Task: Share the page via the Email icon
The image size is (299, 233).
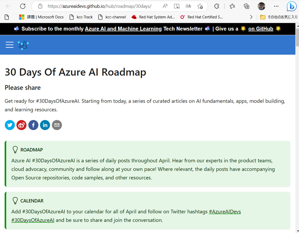Action: pyautogui.click(x=57, y=125)
